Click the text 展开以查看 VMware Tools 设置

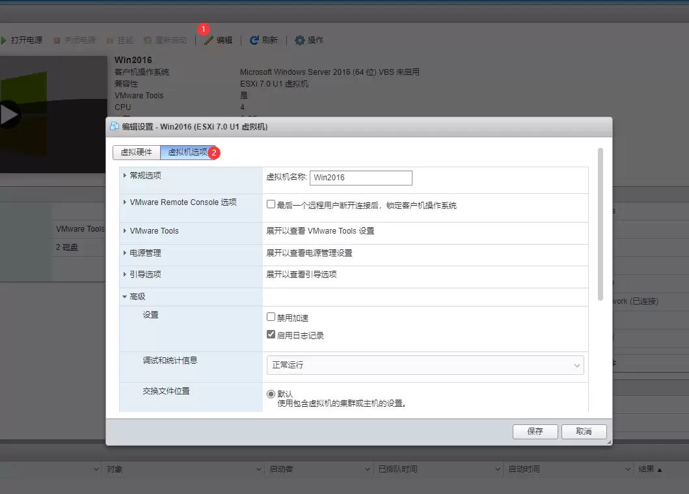[x=320, y=231]
